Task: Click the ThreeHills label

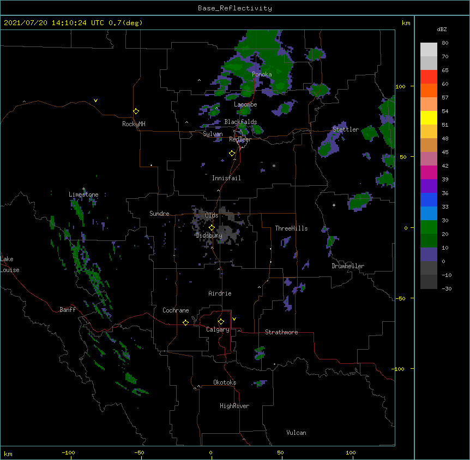Action: [x=291, y=228]
